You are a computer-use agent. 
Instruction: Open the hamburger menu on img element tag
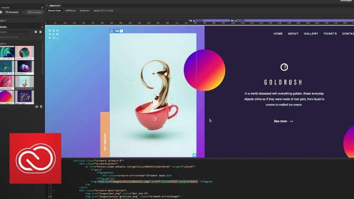coord(112,31)
